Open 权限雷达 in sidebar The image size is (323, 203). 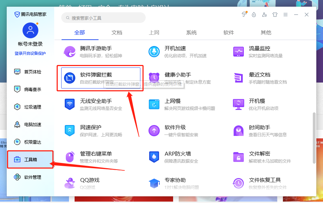(30, 142)
